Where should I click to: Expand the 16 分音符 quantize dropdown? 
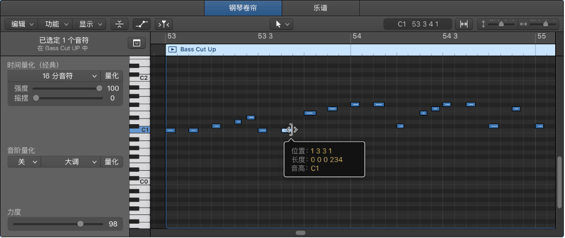(x=54, y=76)
